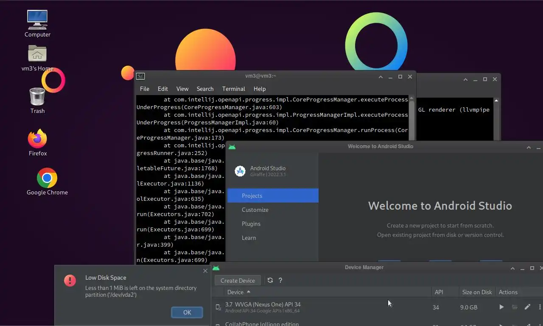This screenshot has width=543, height=326.
Task: Roll up the Device Manager window with the caret
Action: [x=512, y=268]
